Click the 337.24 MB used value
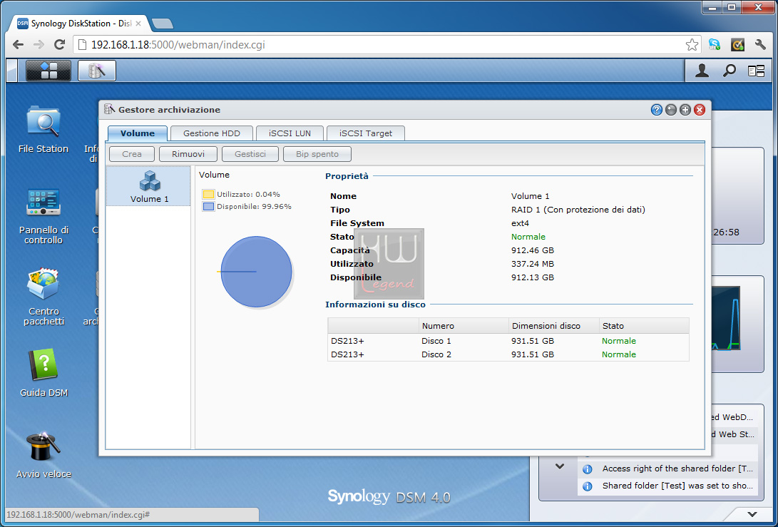 [x=533, y=264]
